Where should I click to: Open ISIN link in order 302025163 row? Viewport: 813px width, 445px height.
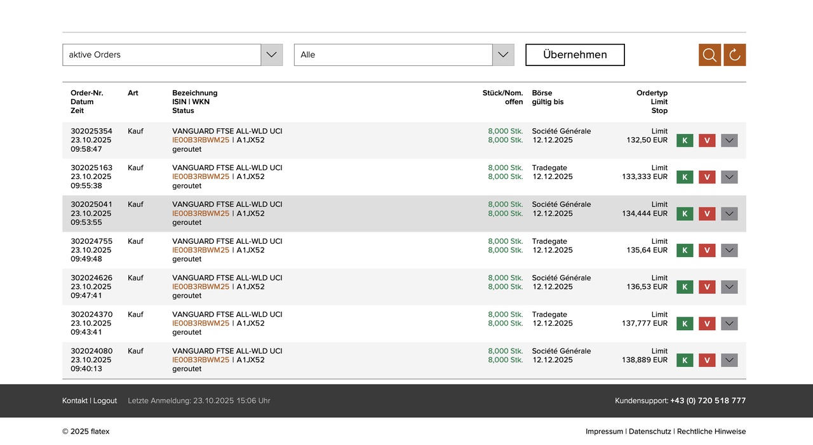click(201, 177)
